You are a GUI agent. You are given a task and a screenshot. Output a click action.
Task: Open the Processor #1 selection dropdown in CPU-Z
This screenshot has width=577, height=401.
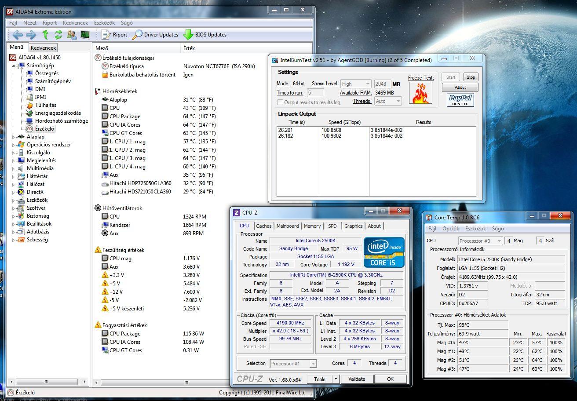(293, 364)
